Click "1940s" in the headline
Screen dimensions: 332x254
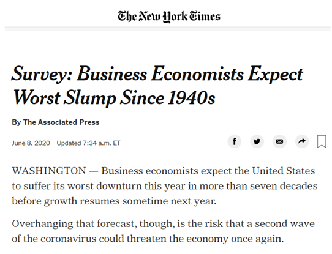(192, 98)
